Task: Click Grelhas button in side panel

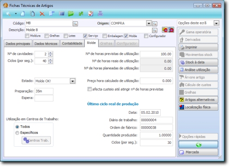Action: [199, 93]
